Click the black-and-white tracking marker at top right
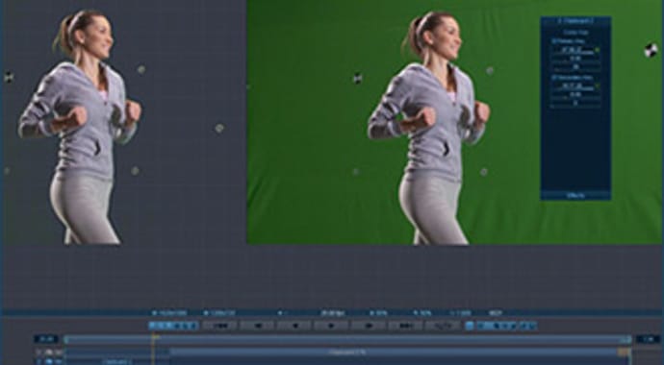The image size is (664, 365). pyautogui.click(x=651, y=50)
